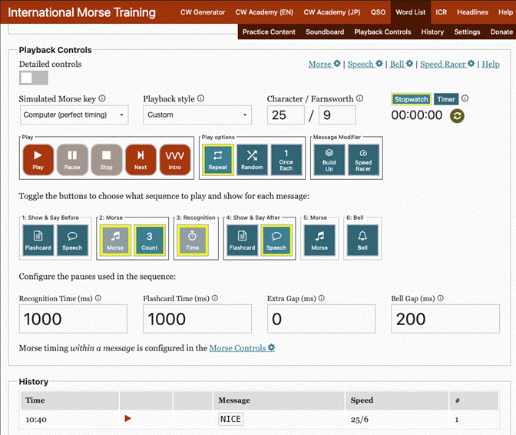The width and height of the screenshot is (516, 435).
Task: Click the Flashcard Time input field
Action: pos(197,319)
